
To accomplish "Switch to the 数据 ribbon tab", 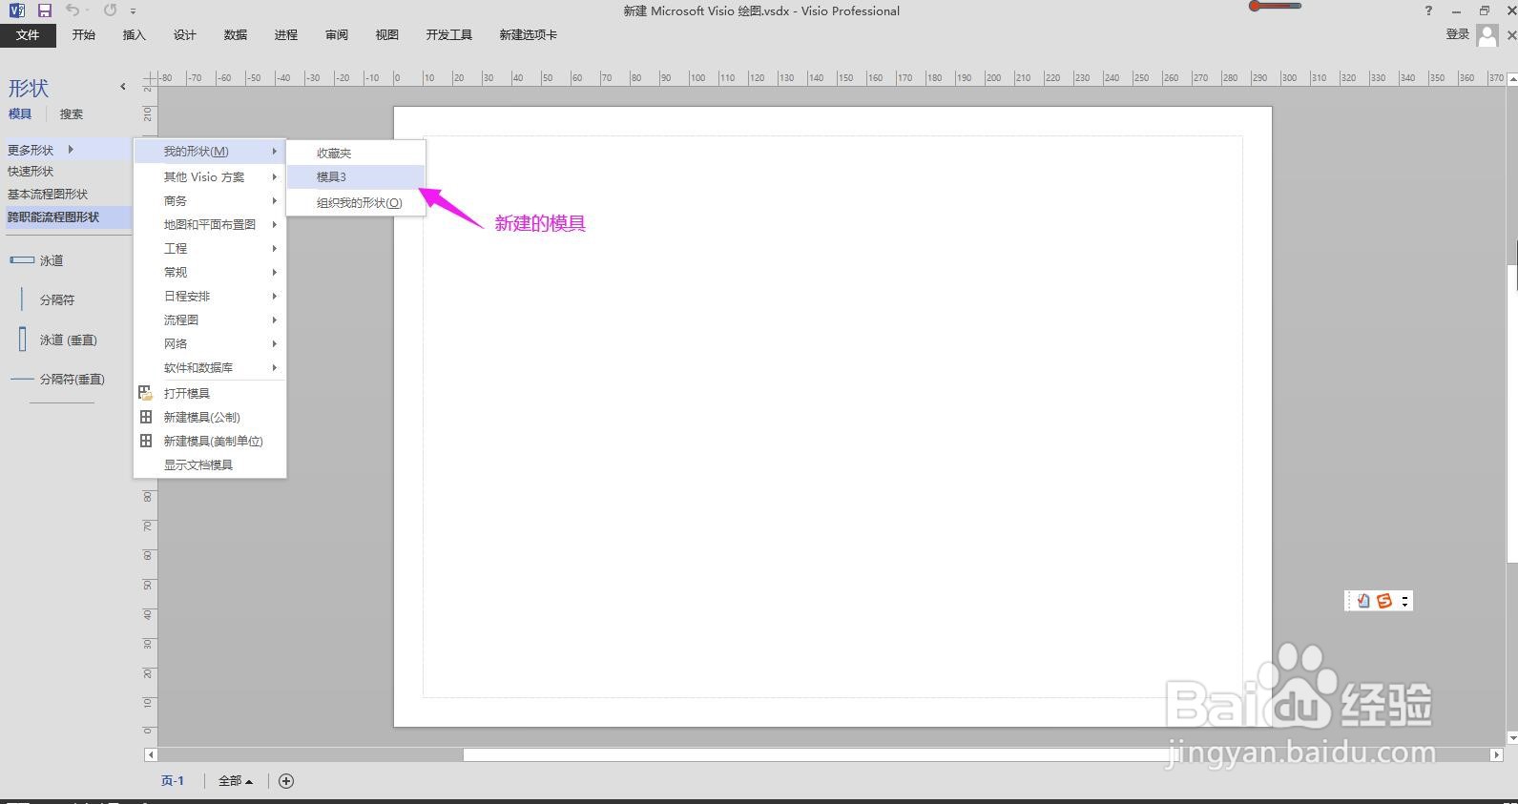I will coord(236,35).
